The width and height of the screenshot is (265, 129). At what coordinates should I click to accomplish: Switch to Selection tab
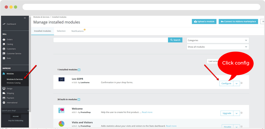[x=61, y=31]
